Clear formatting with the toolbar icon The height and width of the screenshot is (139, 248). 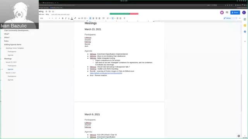124,18
